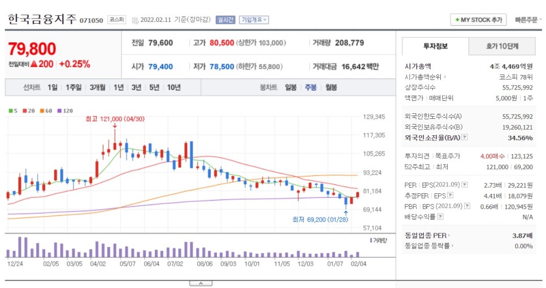Select 1일 line chart range
The height and width of the screenshot is (288, 546).
coord(53,87)
